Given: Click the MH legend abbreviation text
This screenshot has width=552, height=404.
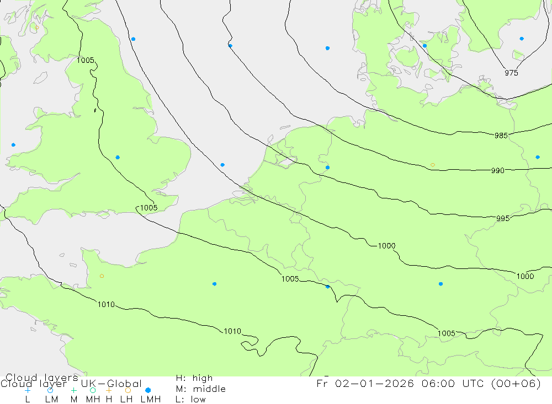Looking at the screenshot, I should (93, 400).
